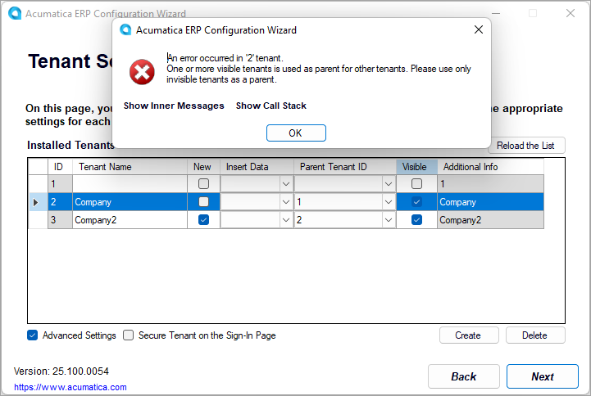
Task: Click the red error icon in dialog
Action: (142, 73)
